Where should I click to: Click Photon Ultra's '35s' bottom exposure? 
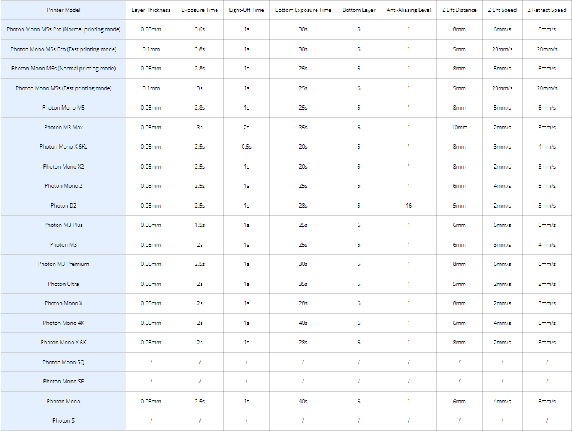click(x=303, y=284)
